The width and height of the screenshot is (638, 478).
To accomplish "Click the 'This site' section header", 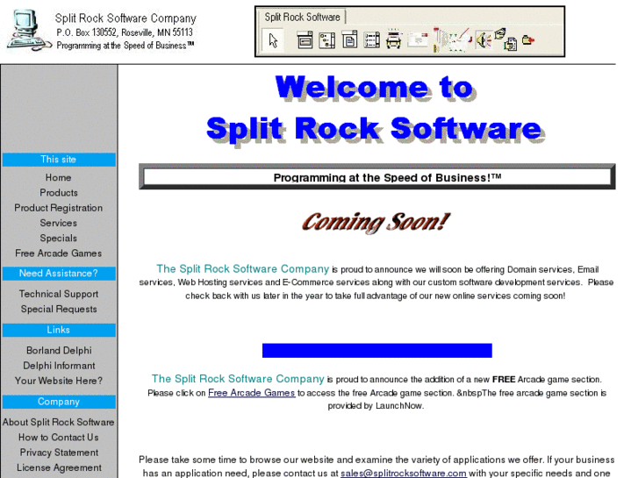I will click(x=59, y=160).
